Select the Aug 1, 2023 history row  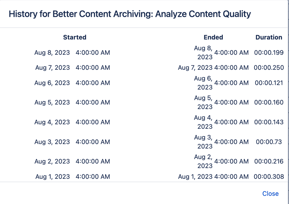[x=145, y=177]
